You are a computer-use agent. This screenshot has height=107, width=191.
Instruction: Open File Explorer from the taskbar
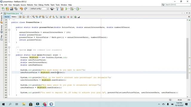[24, 104]
